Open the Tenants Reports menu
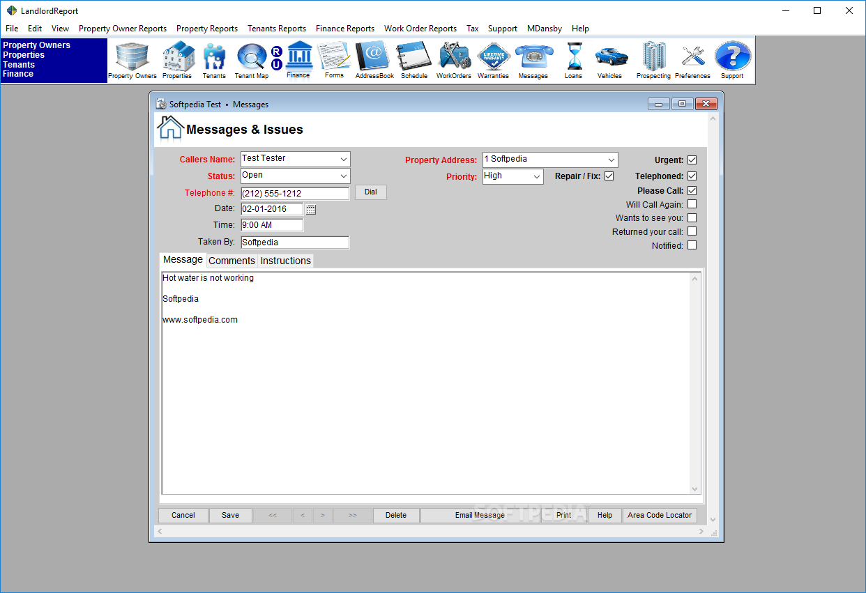This screenshot has height=593, width=866. [277, 29]
